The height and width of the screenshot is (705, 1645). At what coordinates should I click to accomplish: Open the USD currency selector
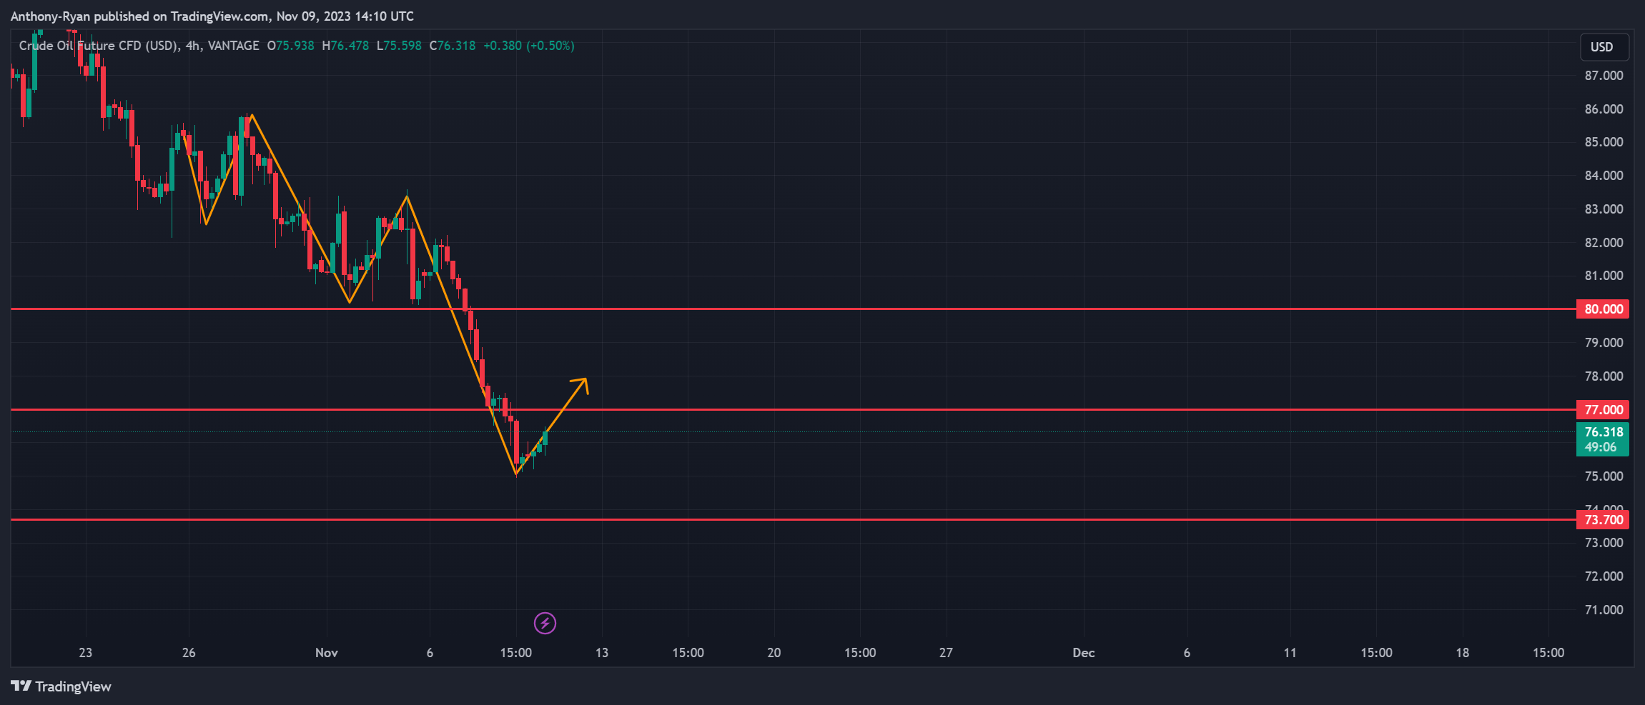pos(1604,47)
